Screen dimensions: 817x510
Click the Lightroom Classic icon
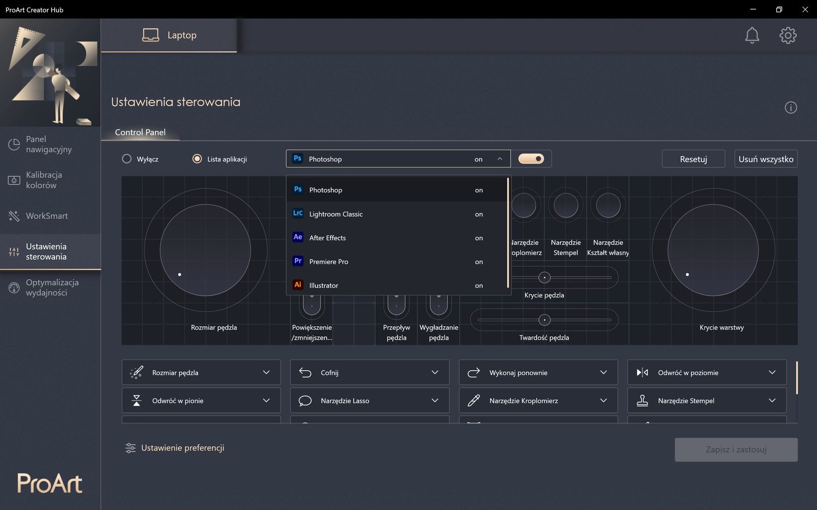click(x=298, y=213)
